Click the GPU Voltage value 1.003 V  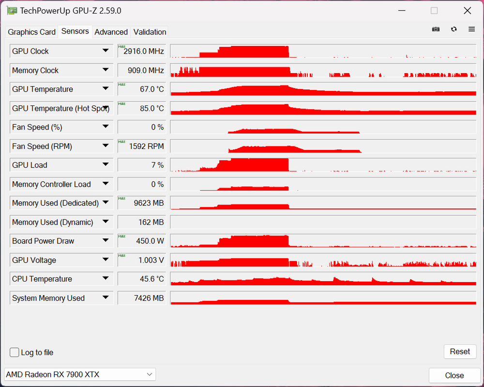pyautogui.click(x=142, y=260)
